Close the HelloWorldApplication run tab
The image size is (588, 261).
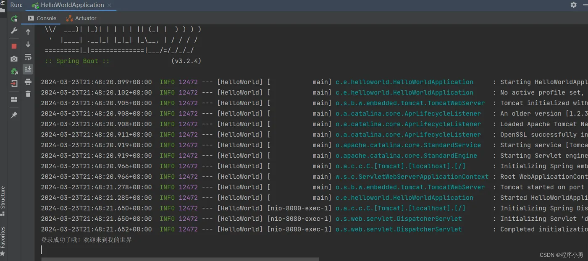click(110, 5)
